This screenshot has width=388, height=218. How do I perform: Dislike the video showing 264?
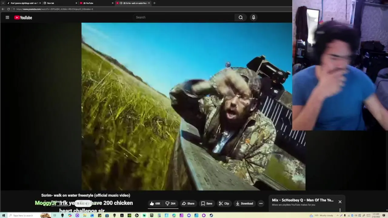171,203
